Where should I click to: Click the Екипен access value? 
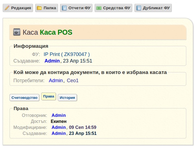click(59, 121)
